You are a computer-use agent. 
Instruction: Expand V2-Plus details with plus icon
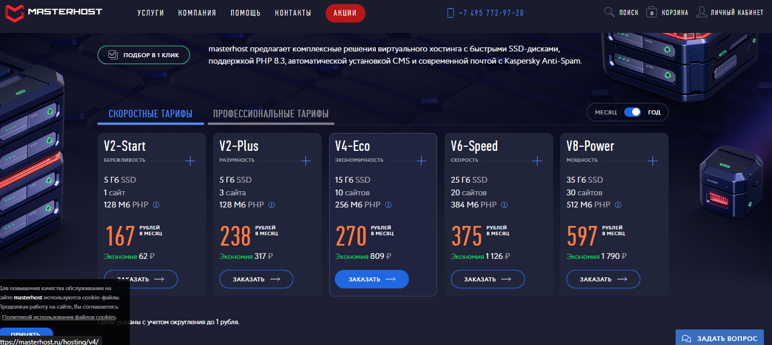(x=306, y=161)
